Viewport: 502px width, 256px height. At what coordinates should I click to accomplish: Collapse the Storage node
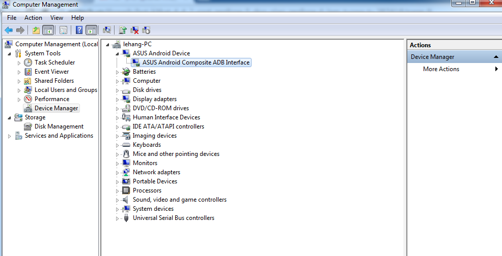click(x=9, y=118)
